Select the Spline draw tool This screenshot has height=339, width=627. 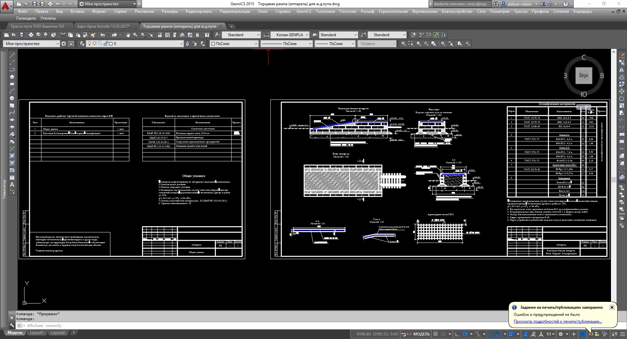12,113
